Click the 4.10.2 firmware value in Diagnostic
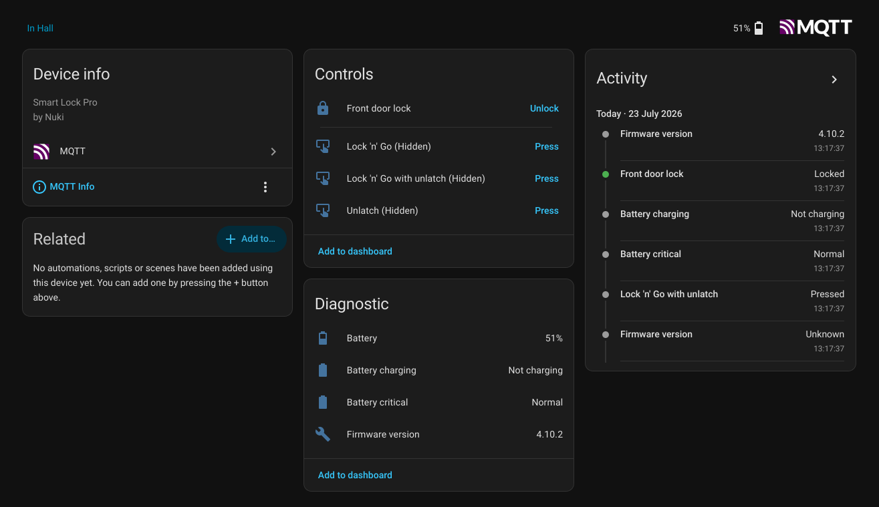 (549, 434)
